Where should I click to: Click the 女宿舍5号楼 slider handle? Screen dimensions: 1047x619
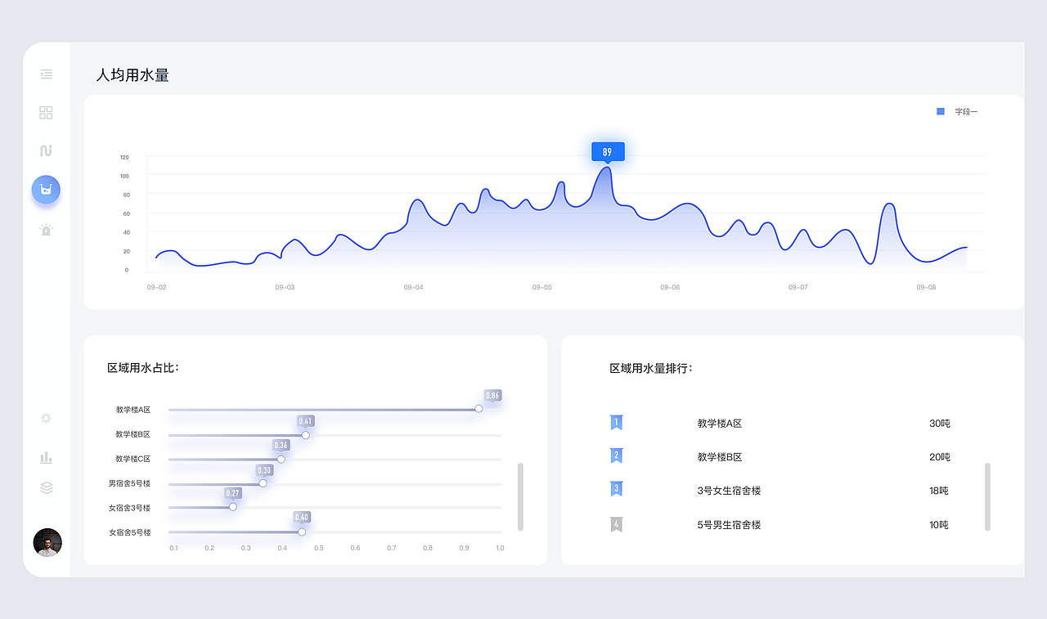[301, 532]
